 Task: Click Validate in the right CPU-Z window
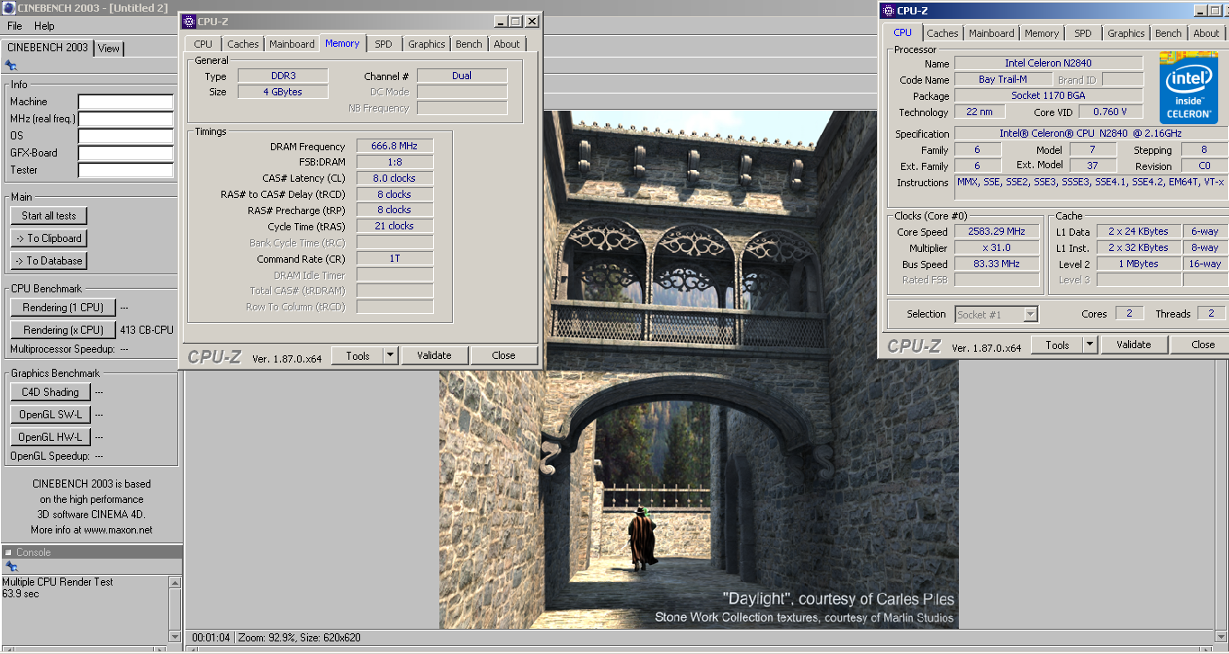coord(1134,345)
